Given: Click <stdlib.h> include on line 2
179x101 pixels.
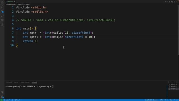Looking at the screenshot, I should [40, 12].
